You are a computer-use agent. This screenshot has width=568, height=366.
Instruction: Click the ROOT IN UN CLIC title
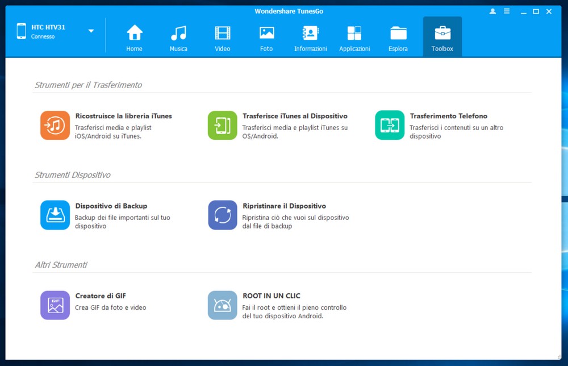pos(272,296)
